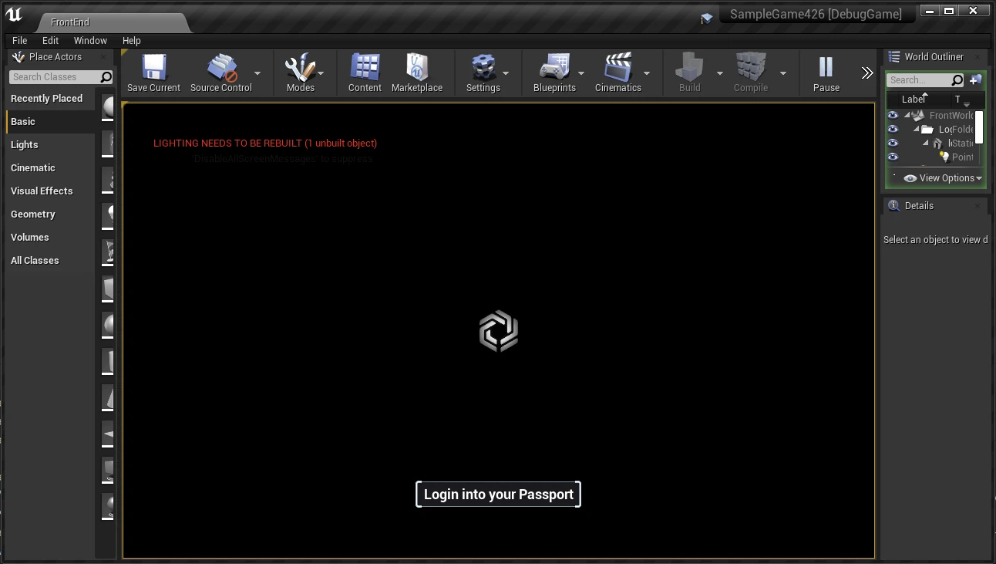Image resolution: width=996 pixels, height=564 pixels.
Task: Open the Settings dropdown arrow
Action: pos(506,73)
